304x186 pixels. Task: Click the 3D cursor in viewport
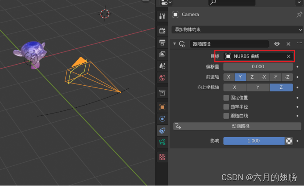click(105, 14)
